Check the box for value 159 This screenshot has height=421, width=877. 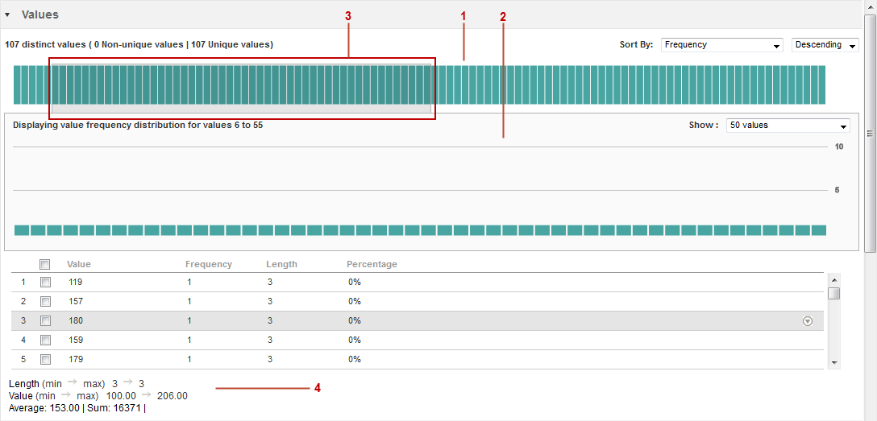(45, 340)
